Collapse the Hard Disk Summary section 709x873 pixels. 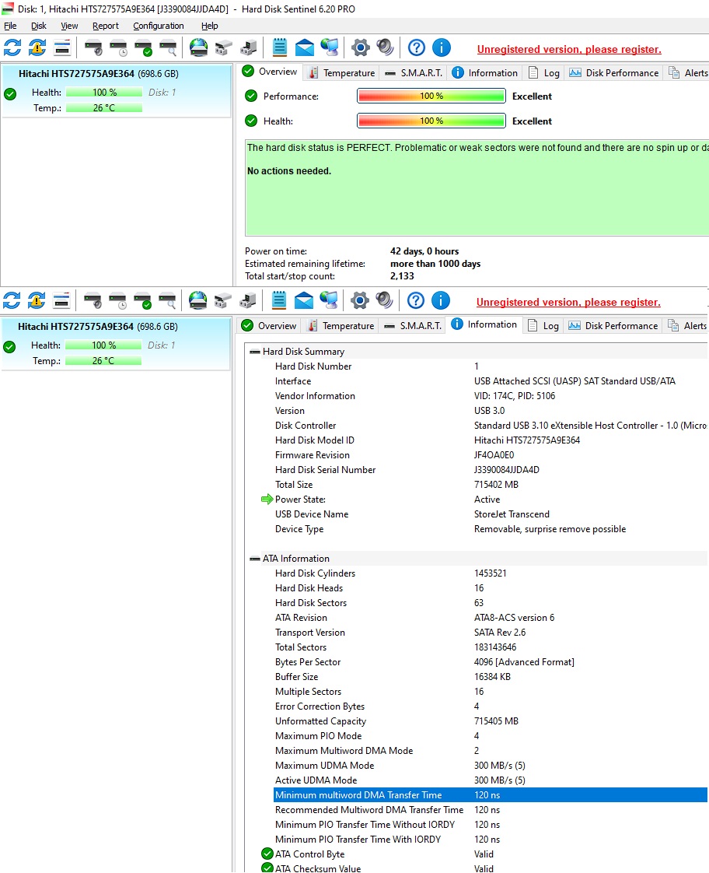coord(255,352)
